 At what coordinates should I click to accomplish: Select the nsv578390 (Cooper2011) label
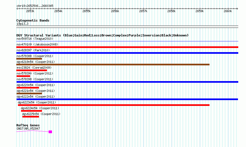click(x=35, y=73)
